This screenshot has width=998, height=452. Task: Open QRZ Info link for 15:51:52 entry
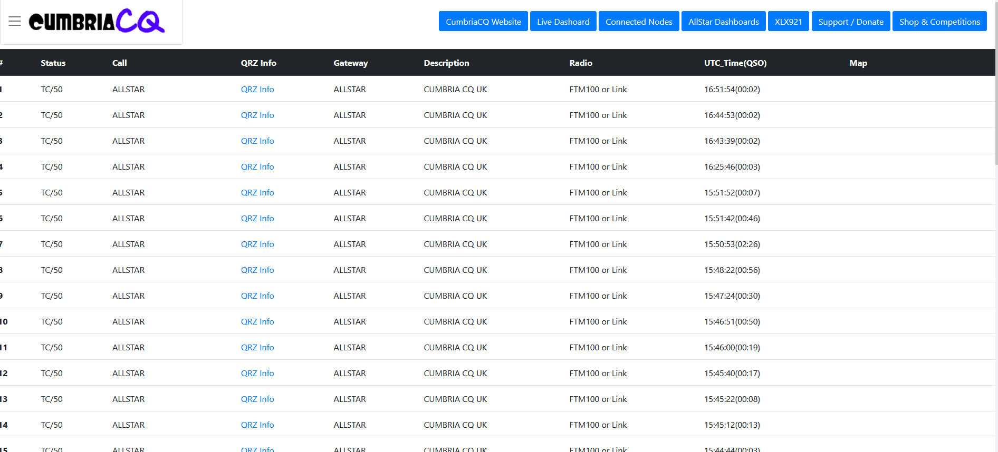[x=257, y=193]
